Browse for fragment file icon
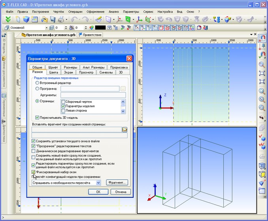The image size is (268, 221). 125,130
